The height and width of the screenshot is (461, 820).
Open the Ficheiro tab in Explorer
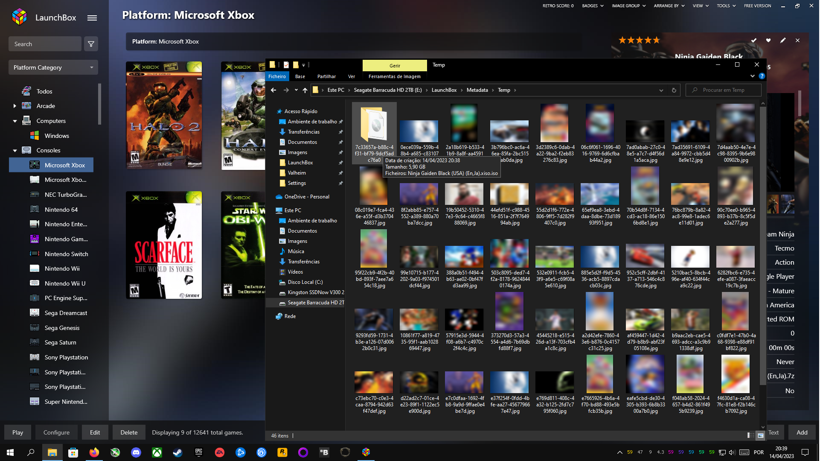coord(277,76)
